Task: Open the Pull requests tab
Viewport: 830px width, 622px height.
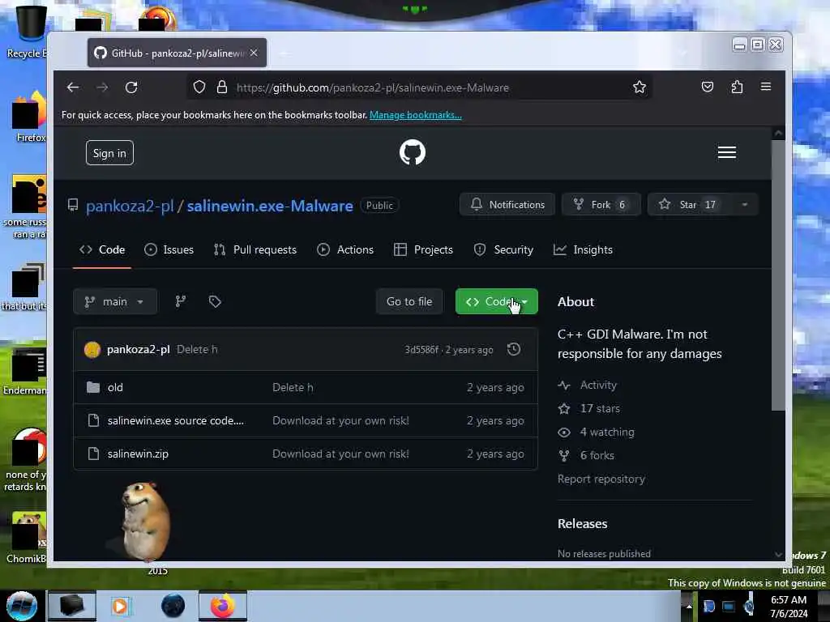Action: tap(255, 249)
